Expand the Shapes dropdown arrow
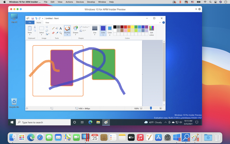 [76, 35]
